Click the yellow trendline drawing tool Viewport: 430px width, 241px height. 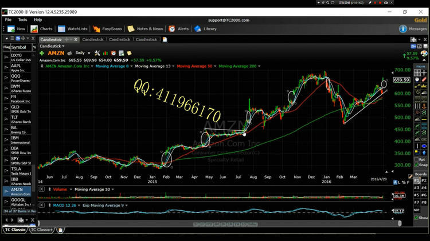pos(417,86)
